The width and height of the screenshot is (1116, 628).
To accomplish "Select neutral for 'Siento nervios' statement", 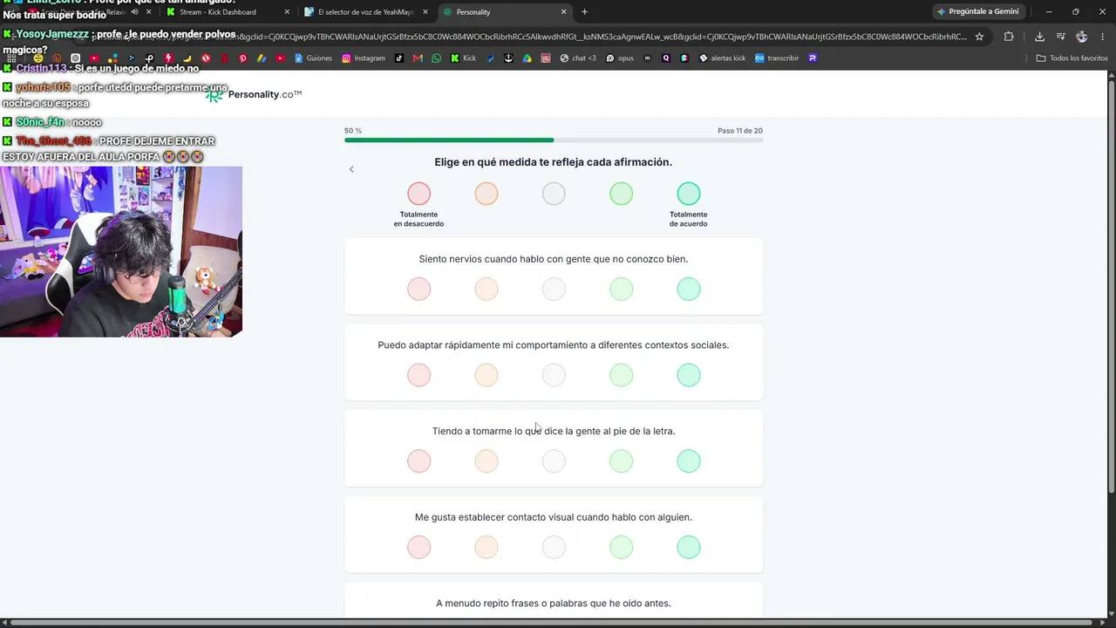I will 554,289.
